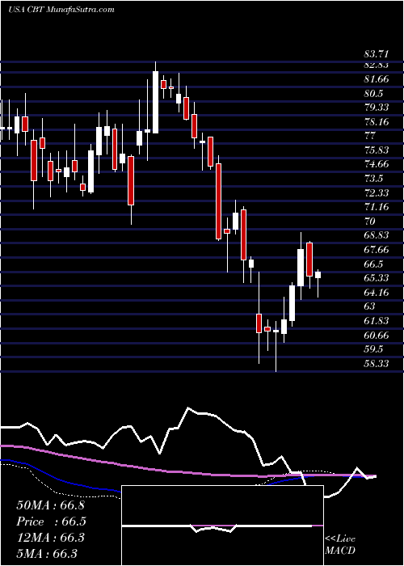Click the 60.66 price axis label
This screenshot has width=404, height=566.
click(377, 336)
